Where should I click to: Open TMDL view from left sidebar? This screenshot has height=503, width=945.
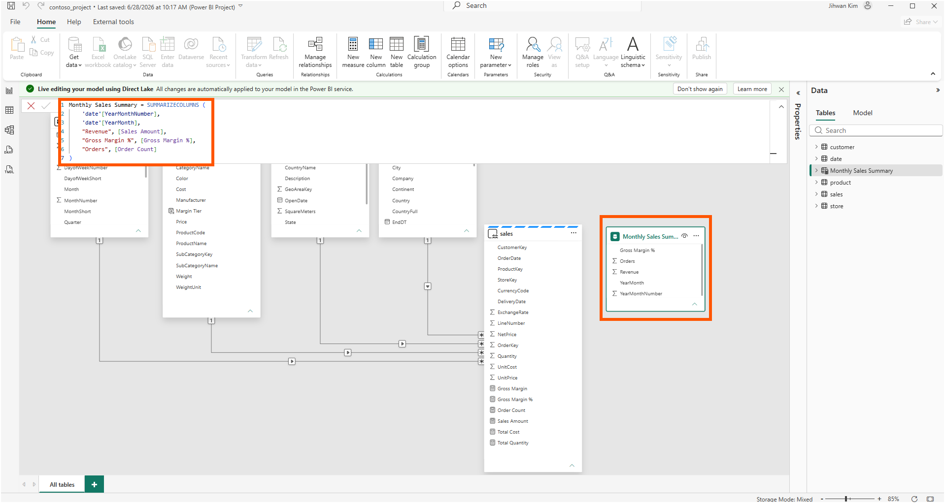[x=9, y=169]
